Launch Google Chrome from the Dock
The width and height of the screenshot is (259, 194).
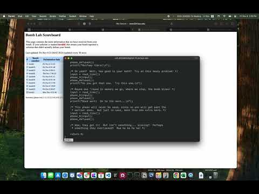click(x=176, y=175)
